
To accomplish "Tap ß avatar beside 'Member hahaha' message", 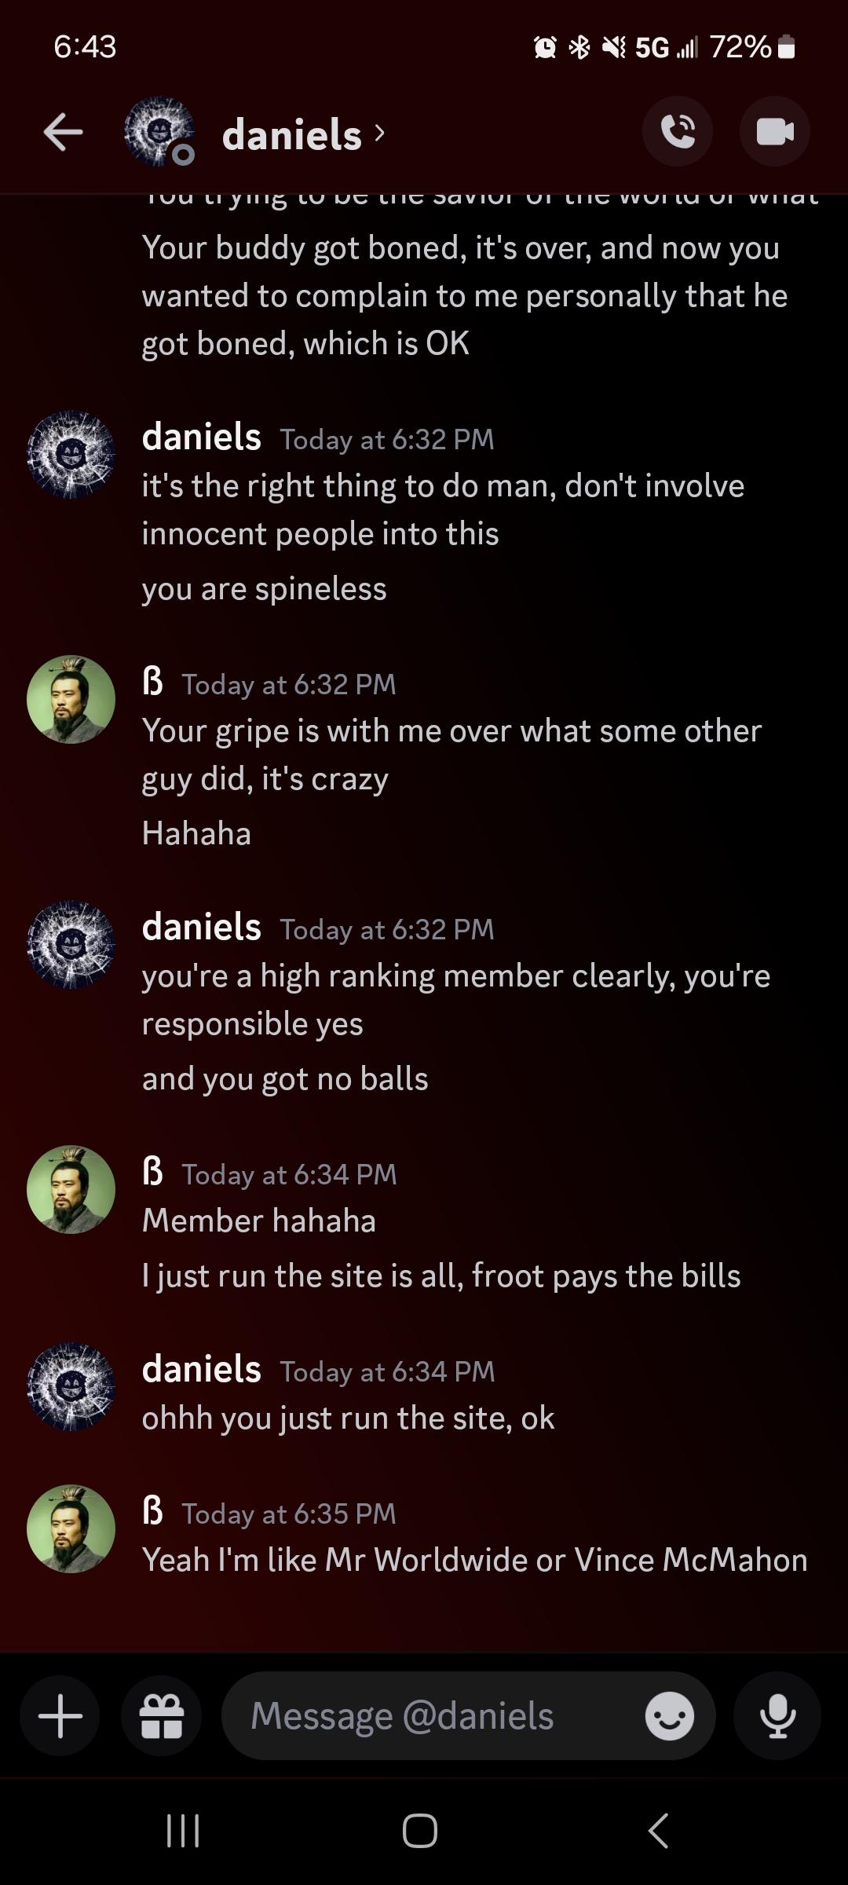I will (x=71, y=1189).
